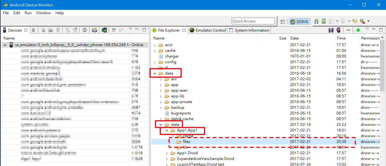Click the Screen Capture camera icon
Viewport: 386px width, 166px height.
[x=95, y=30]
